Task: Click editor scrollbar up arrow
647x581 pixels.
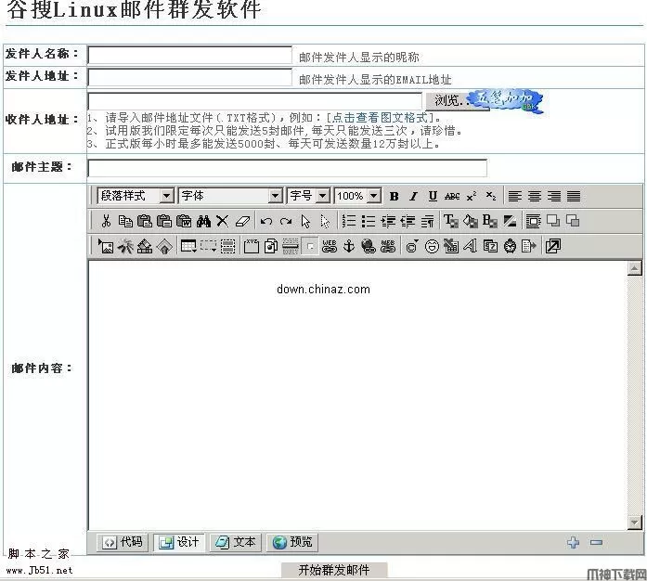Action: coord(634,268)
